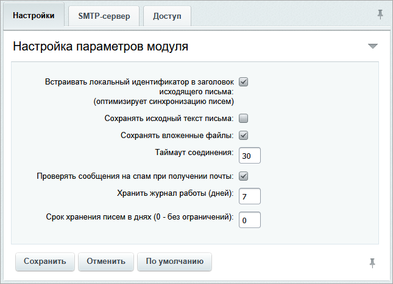Click the Отменить button
The width and height of the screenshot is (393, 284).
pos(106,261)
